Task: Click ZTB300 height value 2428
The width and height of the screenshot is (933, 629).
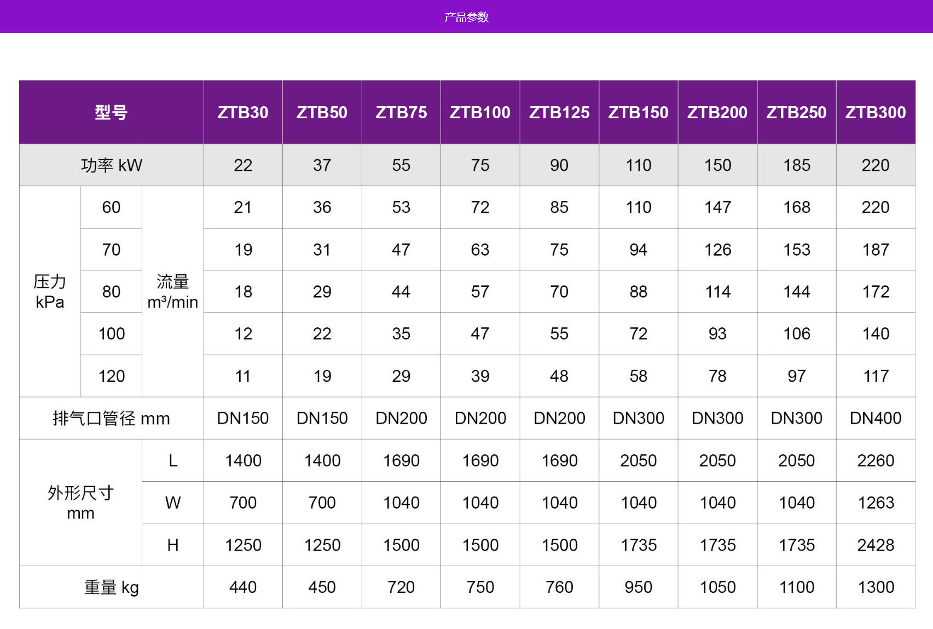Action: pos(876,545)
